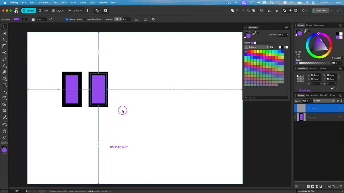Click the Export PNG button
The width and height of the screenshot is (344, 193).
coord(321,11)
